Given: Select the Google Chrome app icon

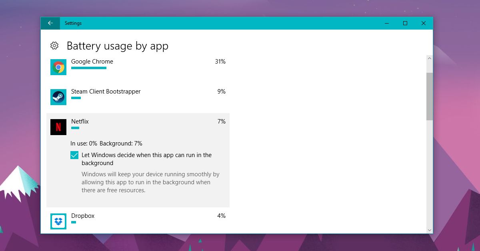Looking at the screenshot, I should [x=58, y=67].
